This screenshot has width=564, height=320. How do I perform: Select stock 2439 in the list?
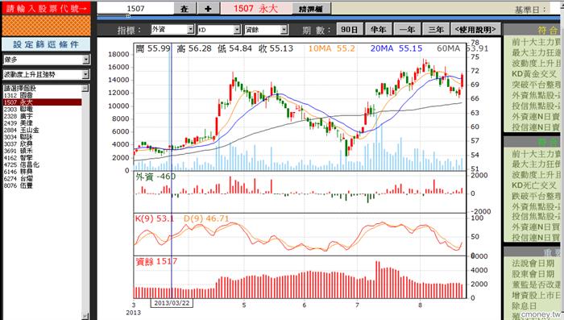43,123
